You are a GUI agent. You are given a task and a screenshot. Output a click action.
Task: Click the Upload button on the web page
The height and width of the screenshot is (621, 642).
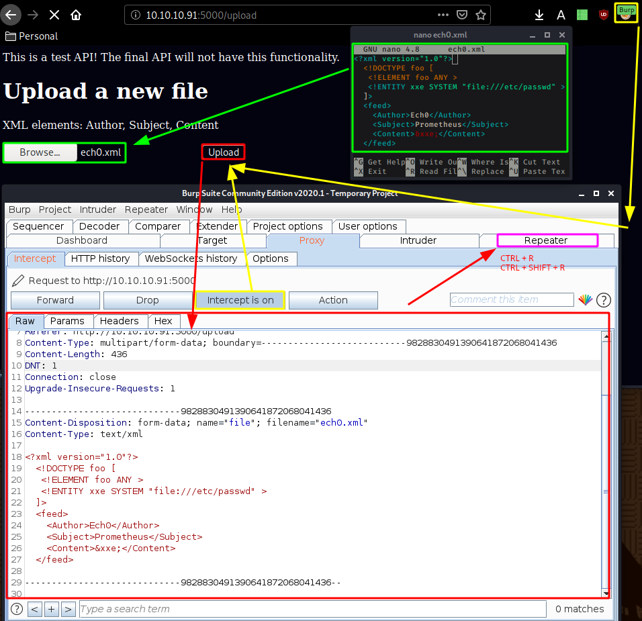tap(224, 152)
